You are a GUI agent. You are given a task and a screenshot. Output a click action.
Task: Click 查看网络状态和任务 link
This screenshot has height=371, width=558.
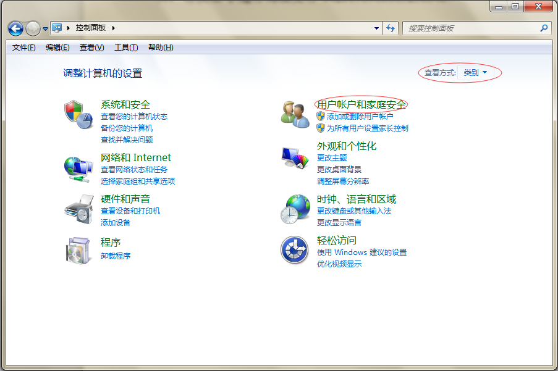tap(134, 170)
